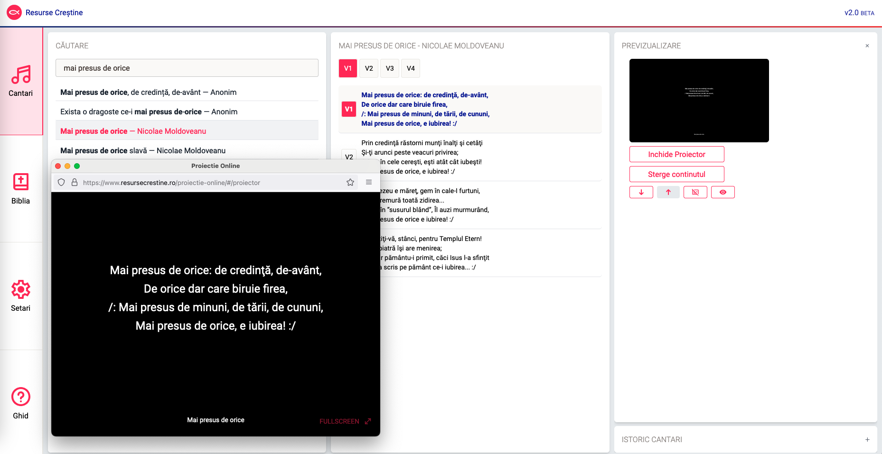Click the Istoric Cantari panel header
Viewport: 882px width, 454px height.
tap(746, 440)
